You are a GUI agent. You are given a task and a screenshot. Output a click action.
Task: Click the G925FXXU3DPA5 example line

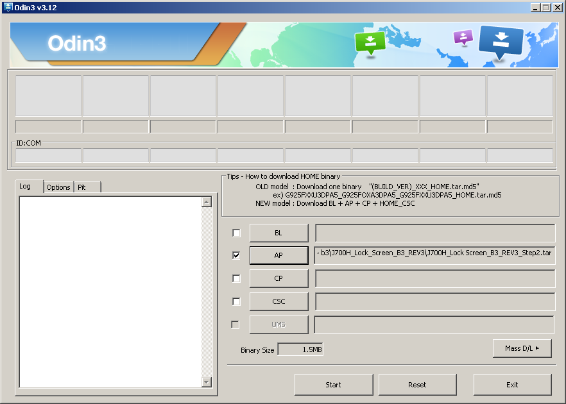point(387,195)
